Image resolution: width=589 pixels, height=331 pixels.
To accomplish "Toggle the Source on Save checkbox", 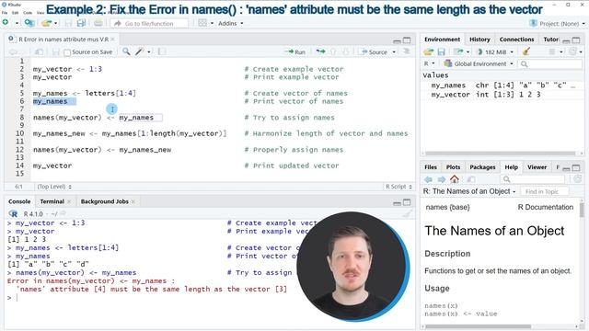I will pyautogui.click(x=67, y=52).
